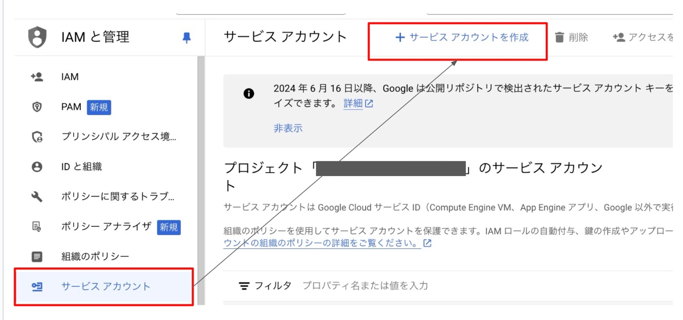Click the 新規 badge next to PAM
Screen dimensions: 683x320
(x=99, y=107)
